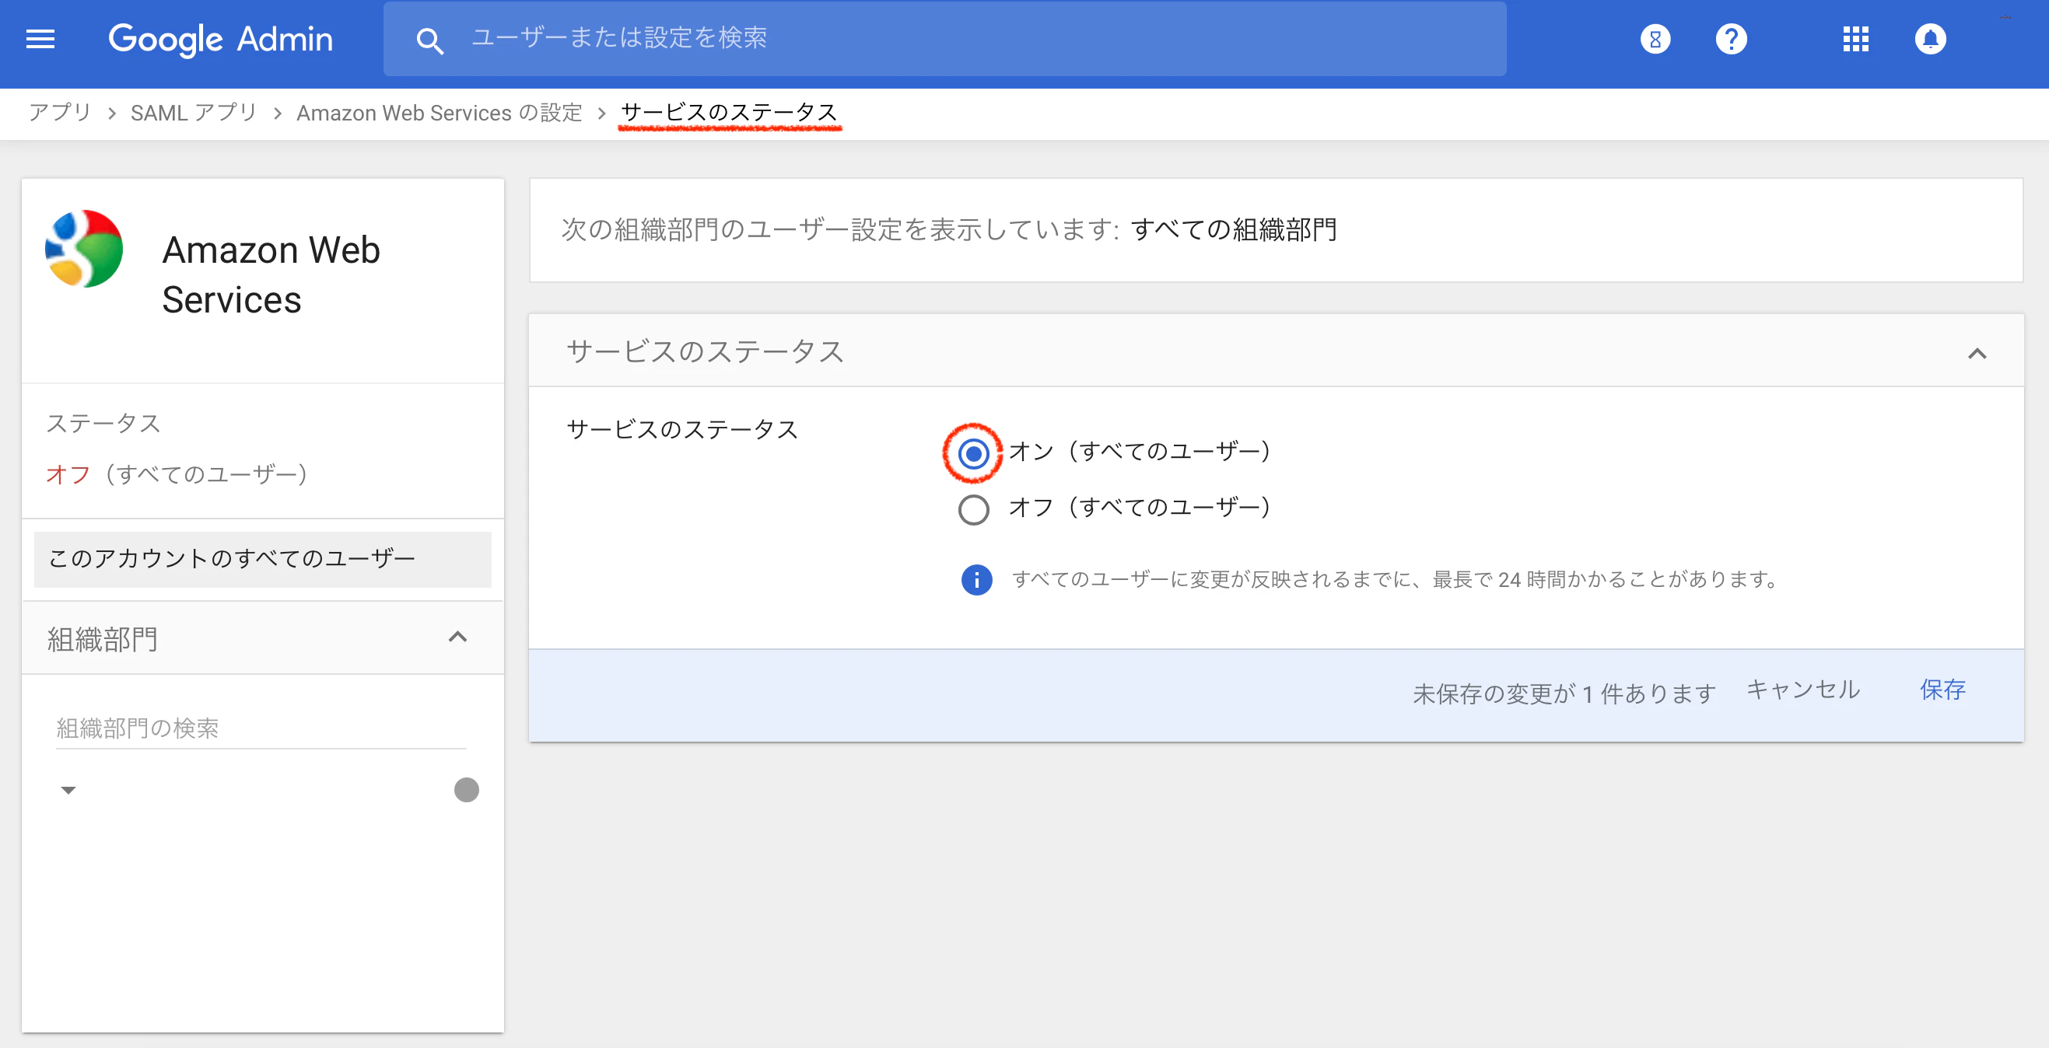Open the Google apps grid icon
The height and width of the screenshot is (1048, 2049).
point(1856,39)
